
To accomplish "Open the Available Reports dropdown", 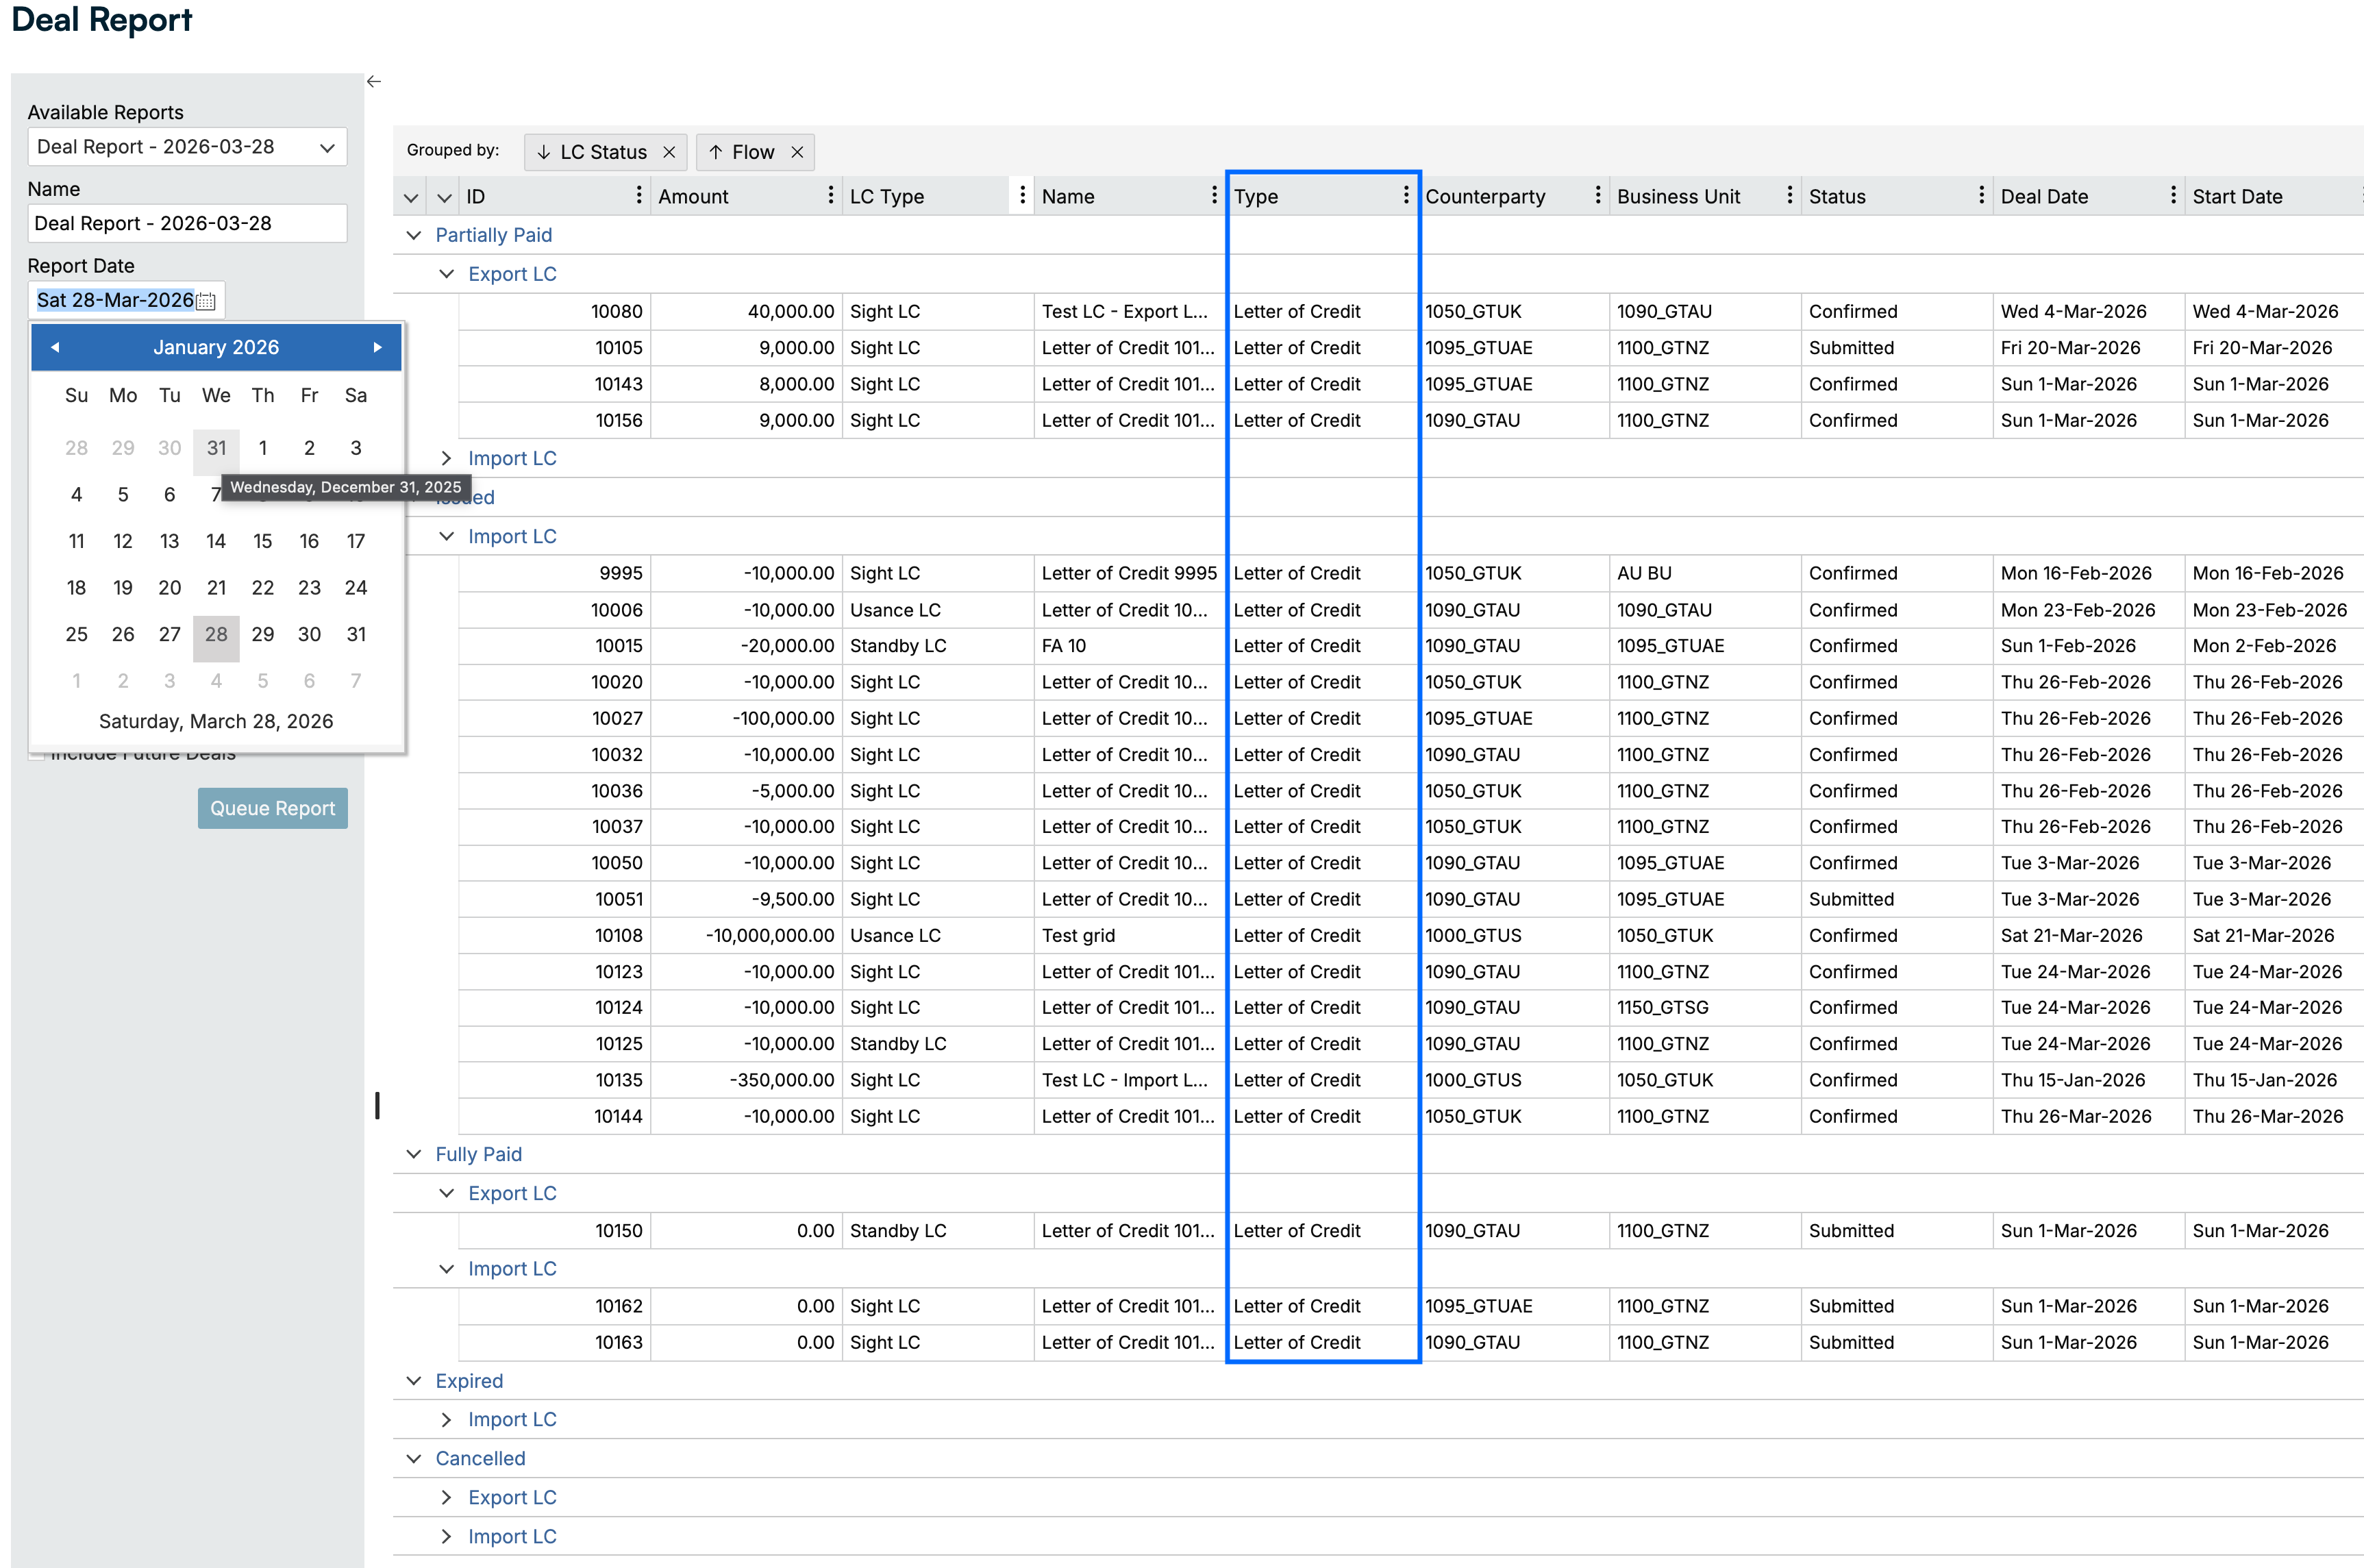I will click(187, 147).
